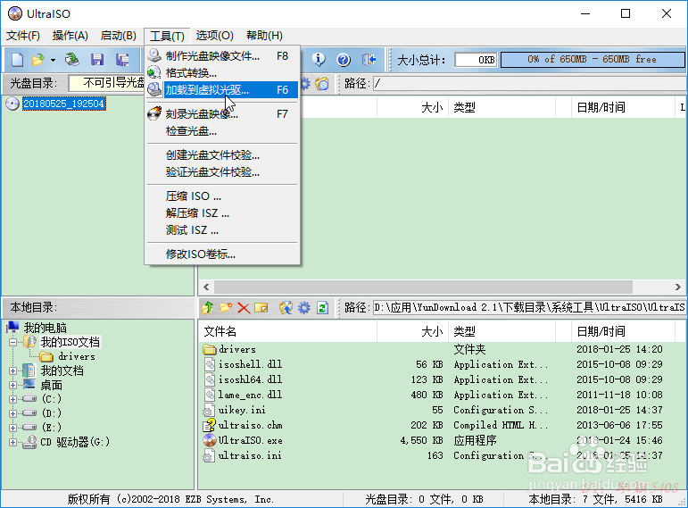Close the open 工具(T) menu
The height and width of the screenshot is (508, 688).
click(167, 36)
